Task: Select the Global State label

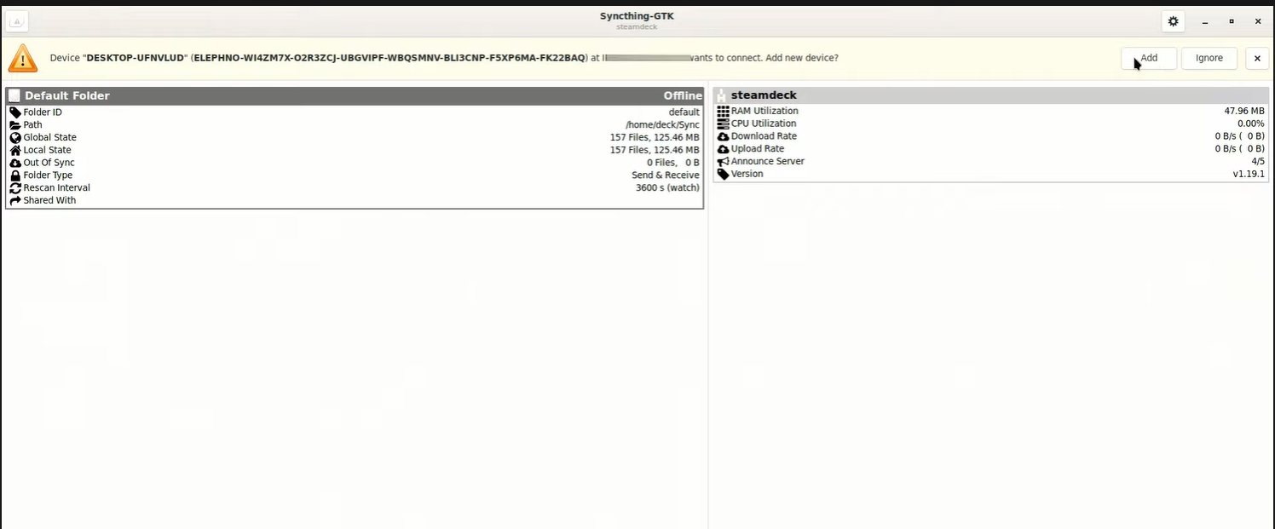Action: tap(49, 137)
